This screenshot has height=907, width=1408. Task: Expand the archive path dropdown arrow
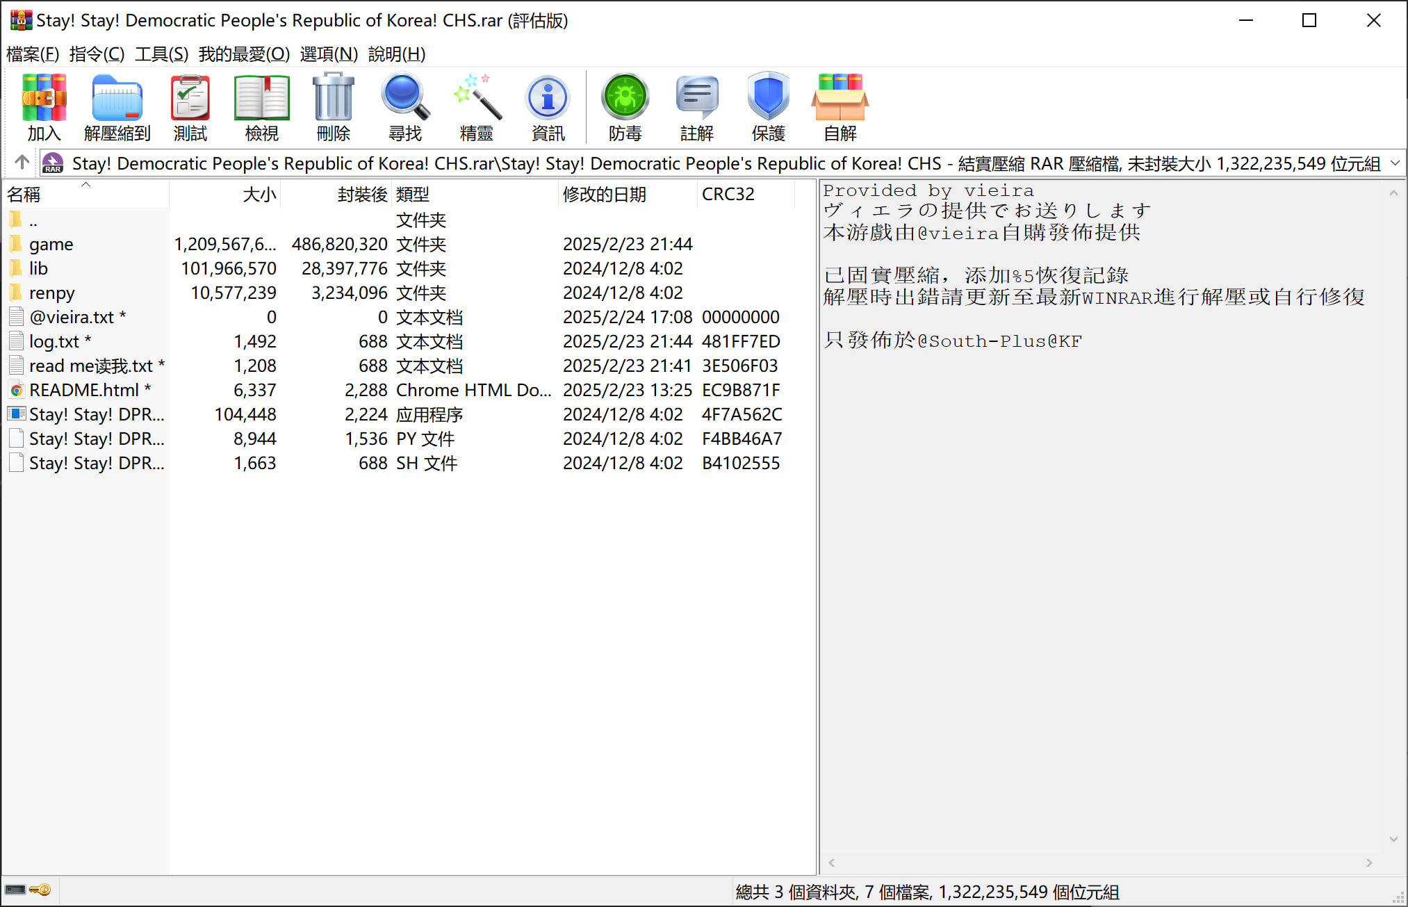[x=1395, y=163]
